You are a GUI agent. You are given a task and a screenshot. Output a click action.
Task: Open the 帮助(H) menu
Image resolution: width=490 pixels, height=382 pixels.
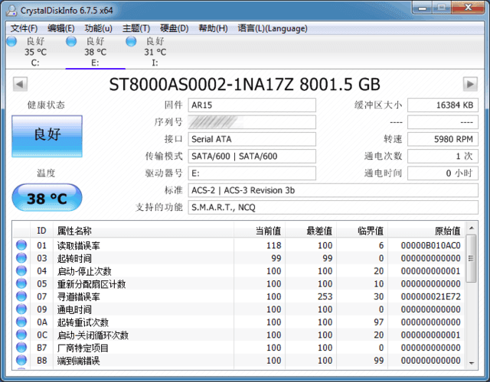213,28
